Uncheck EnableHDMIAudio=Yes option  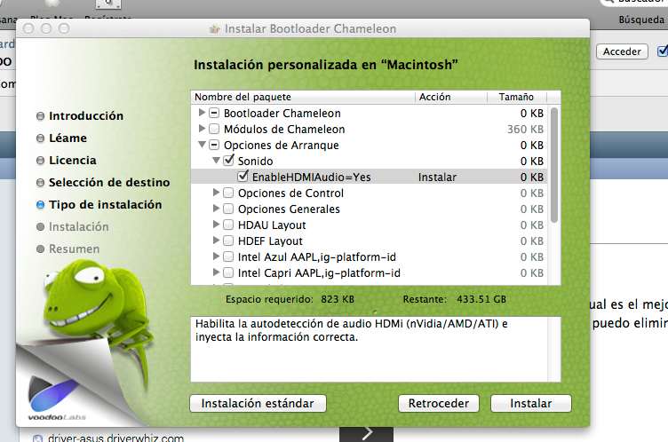click(243, 177)
